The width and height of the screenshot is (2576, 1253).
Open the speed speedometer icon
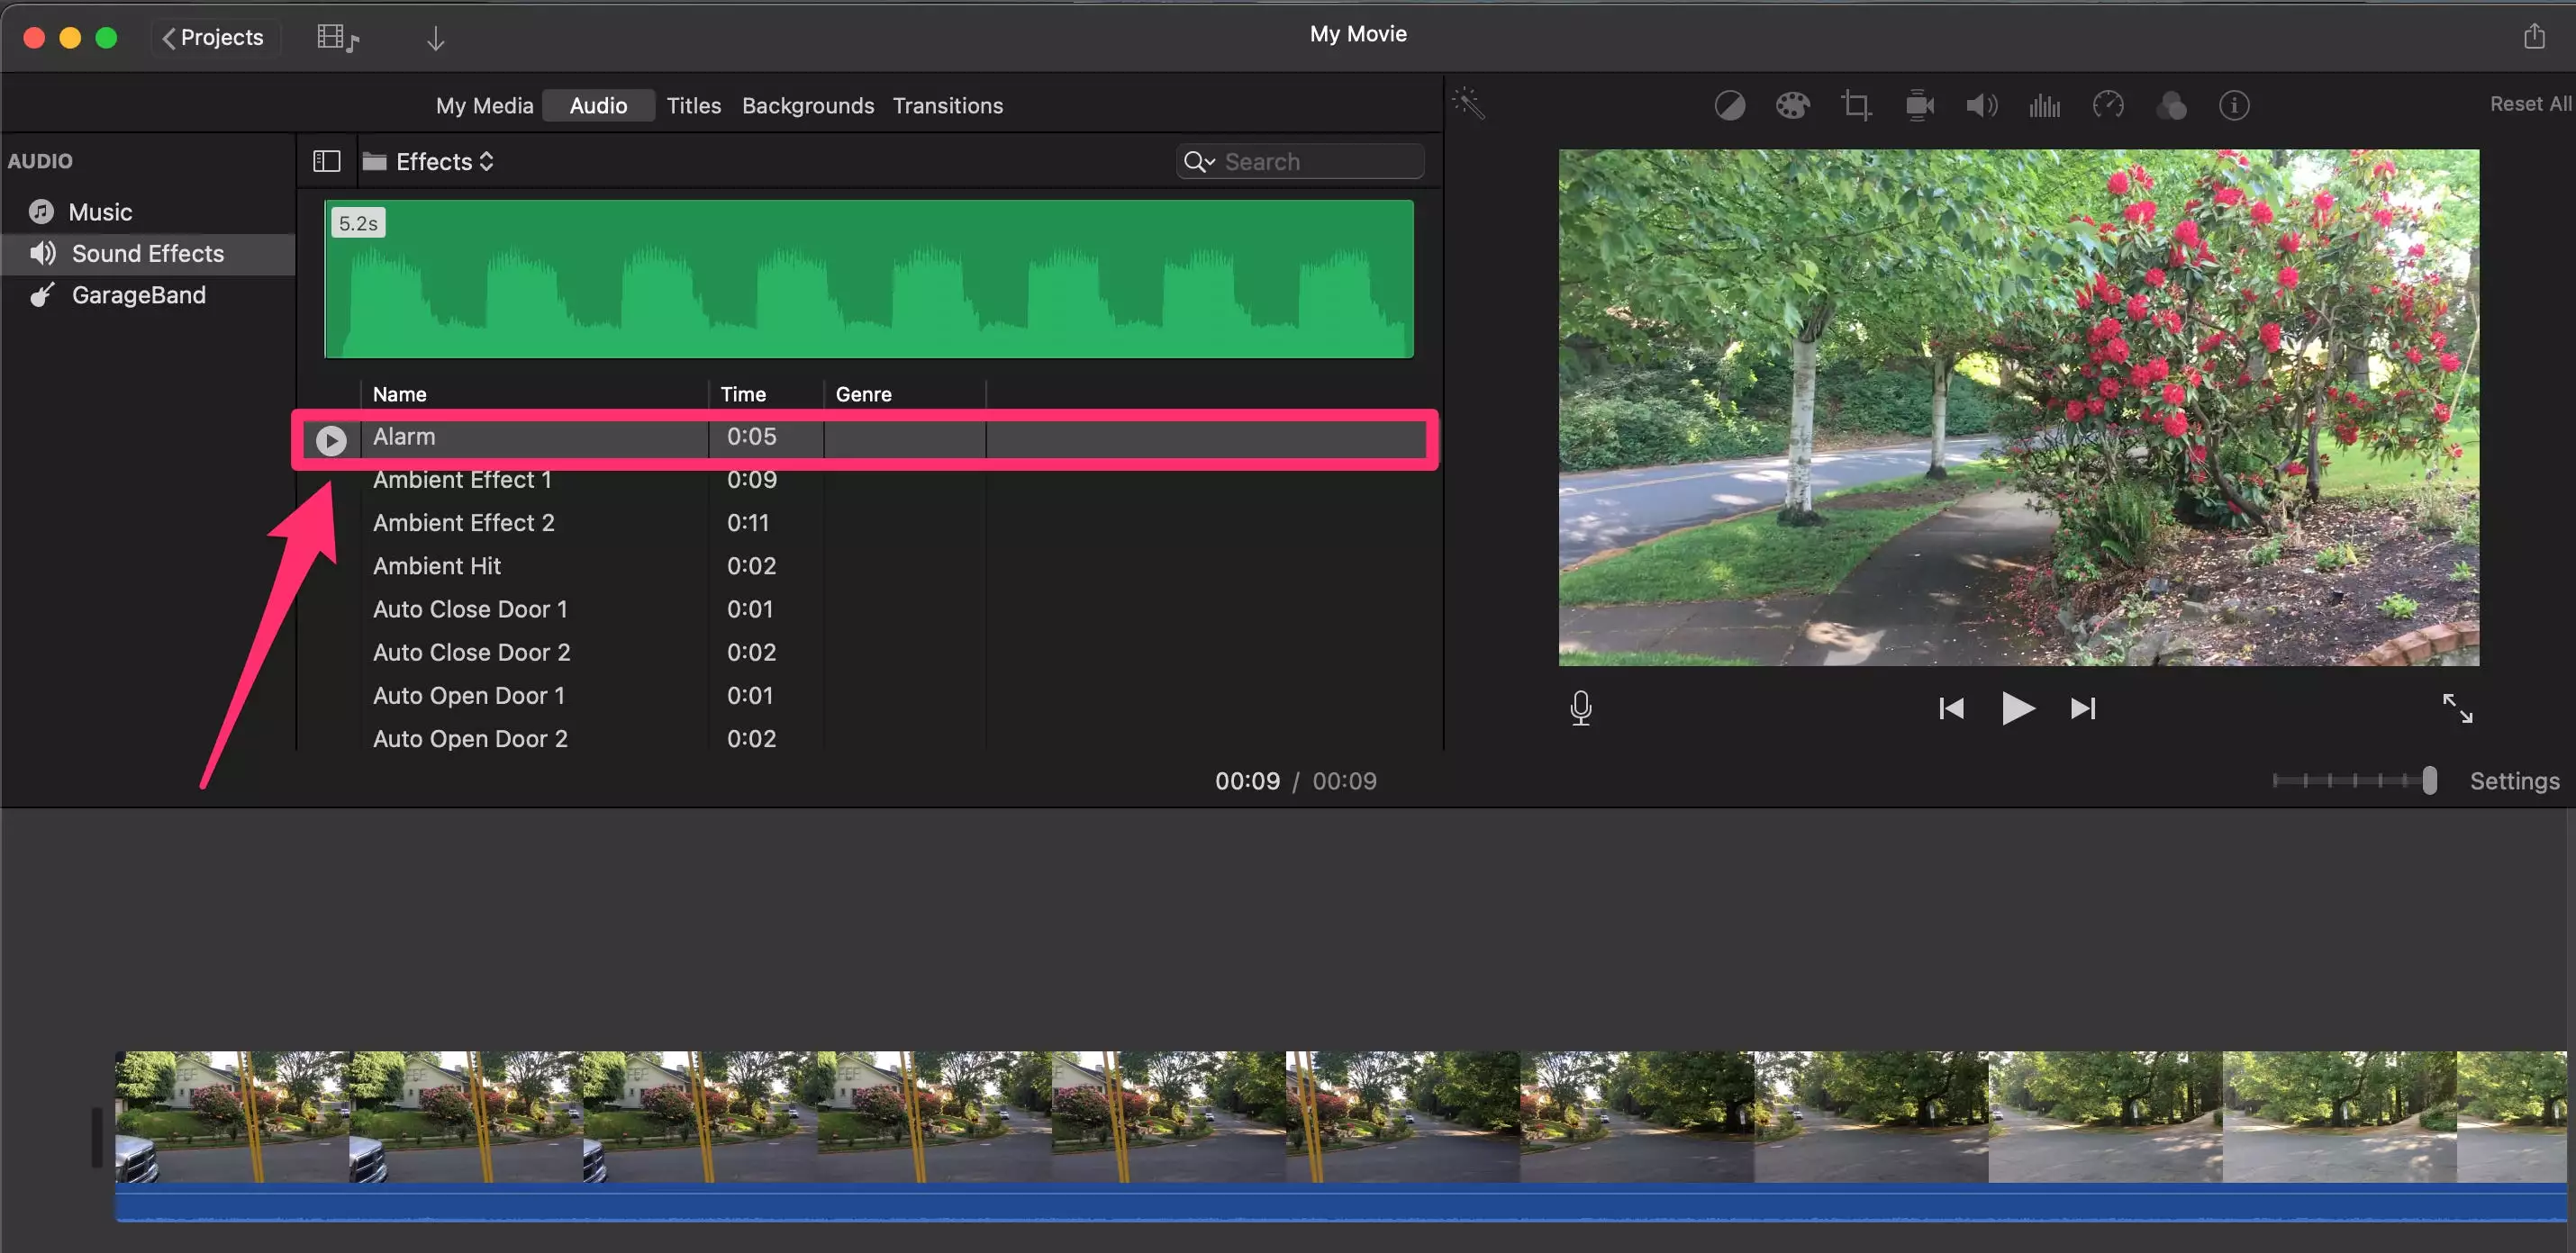pyautogui.click(x=2108, y=105)
